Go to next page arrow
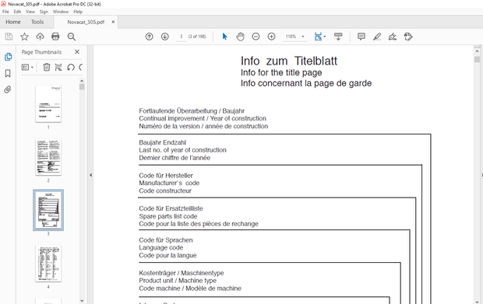 [x=165, y=37]
